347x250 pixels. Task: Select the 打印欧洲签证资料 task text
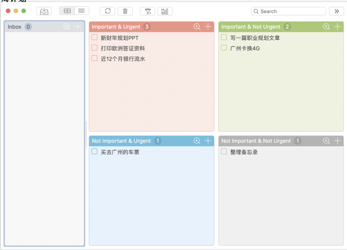pos(123,48)
